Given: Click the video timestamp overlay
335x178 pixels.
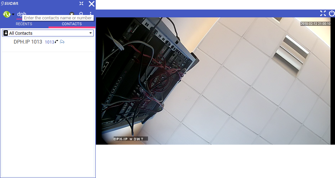Looking at the screenshot, I should [315, 24].
